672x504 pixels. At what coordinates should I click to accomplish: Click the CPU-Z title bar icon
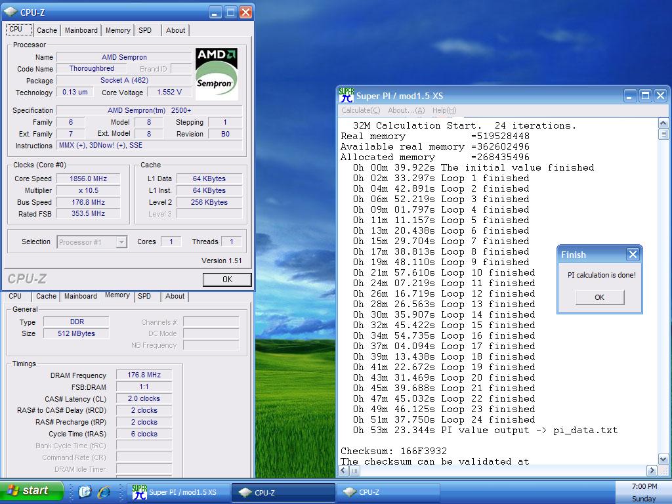click(10, 12)
